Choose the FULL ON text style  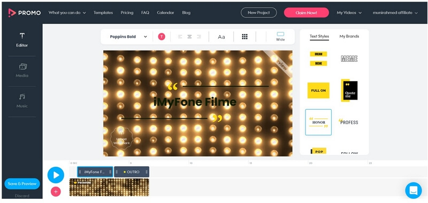(x=318, y=90)
